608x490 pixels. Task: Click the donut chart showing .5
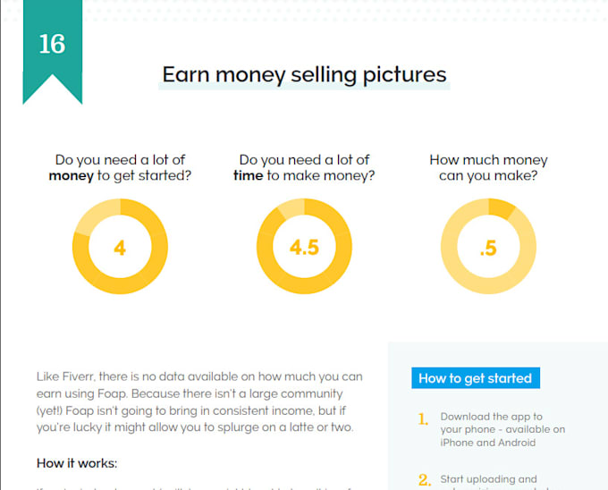click(488, 247)
